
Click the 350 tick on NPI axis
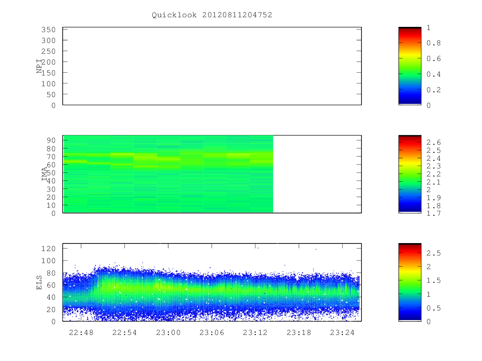49,30
